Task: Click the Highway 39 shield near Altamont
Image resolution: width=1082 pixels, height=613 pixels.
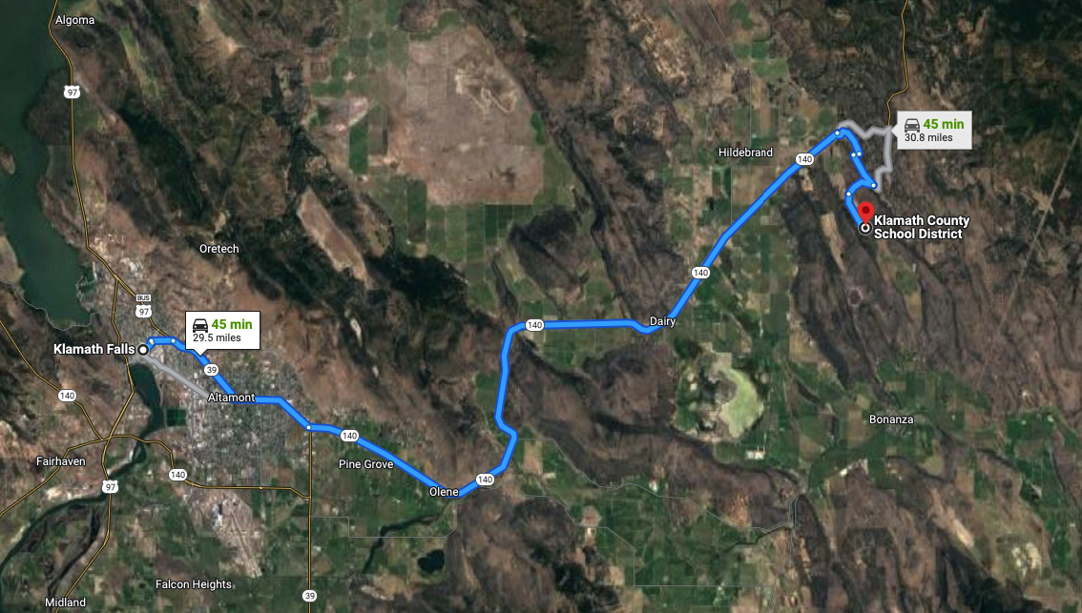Action: pyautogui.click(x=211, y=370)
